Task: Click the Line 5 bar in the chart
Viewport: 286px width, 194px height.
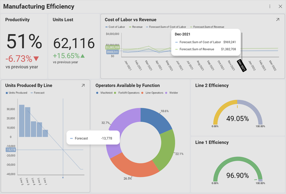Action: [22, 121]
